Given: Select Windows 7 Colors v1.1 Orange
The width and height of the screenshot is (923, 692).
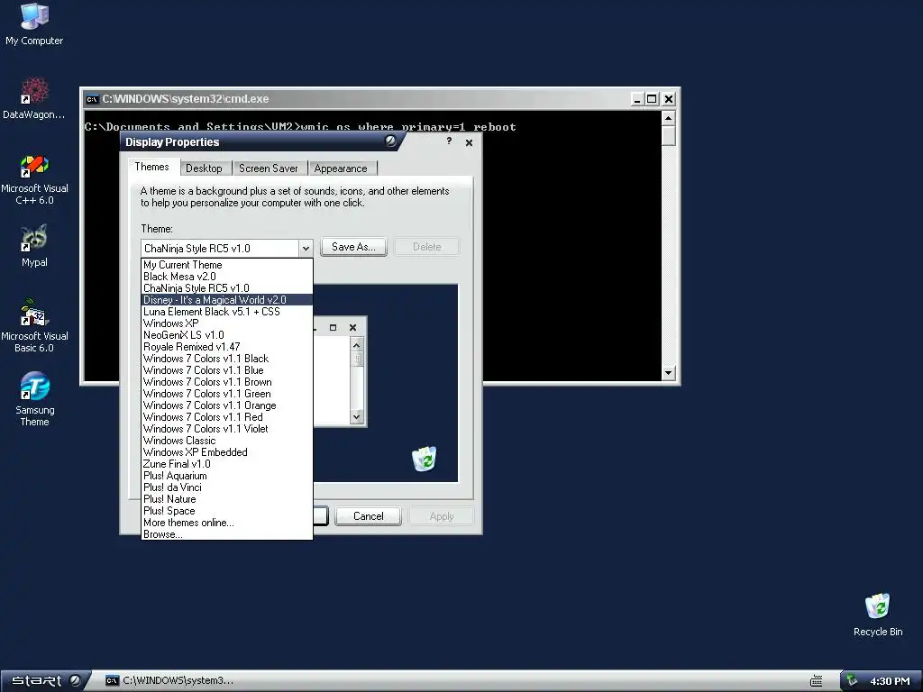Looking at the screenshot, I should tap(226, 406).
